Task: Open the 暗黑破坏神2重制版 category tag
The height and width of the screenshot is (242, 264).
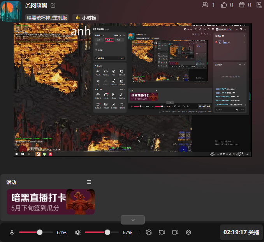Action: coord(47,18)
